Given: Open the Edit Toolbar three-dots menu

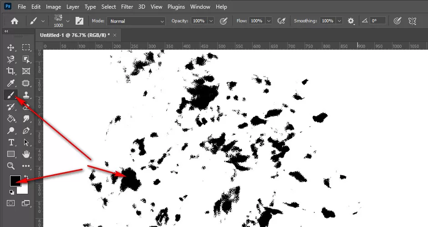Looking at the screenshot, I should 26,166.
